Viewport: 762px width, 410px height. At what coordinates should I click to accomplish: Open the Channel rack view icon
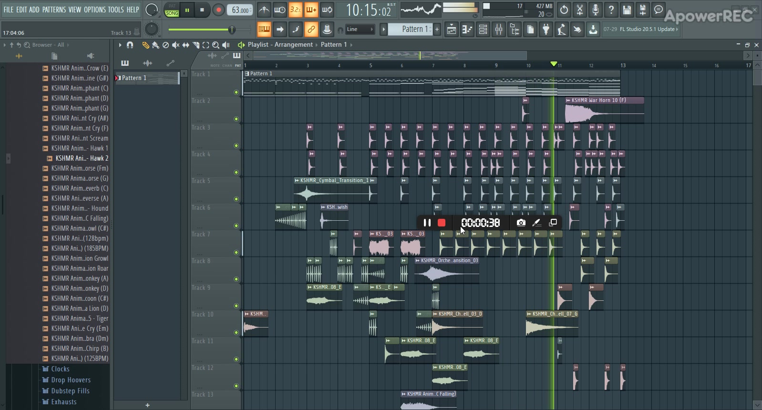click(x=483, y=30)
